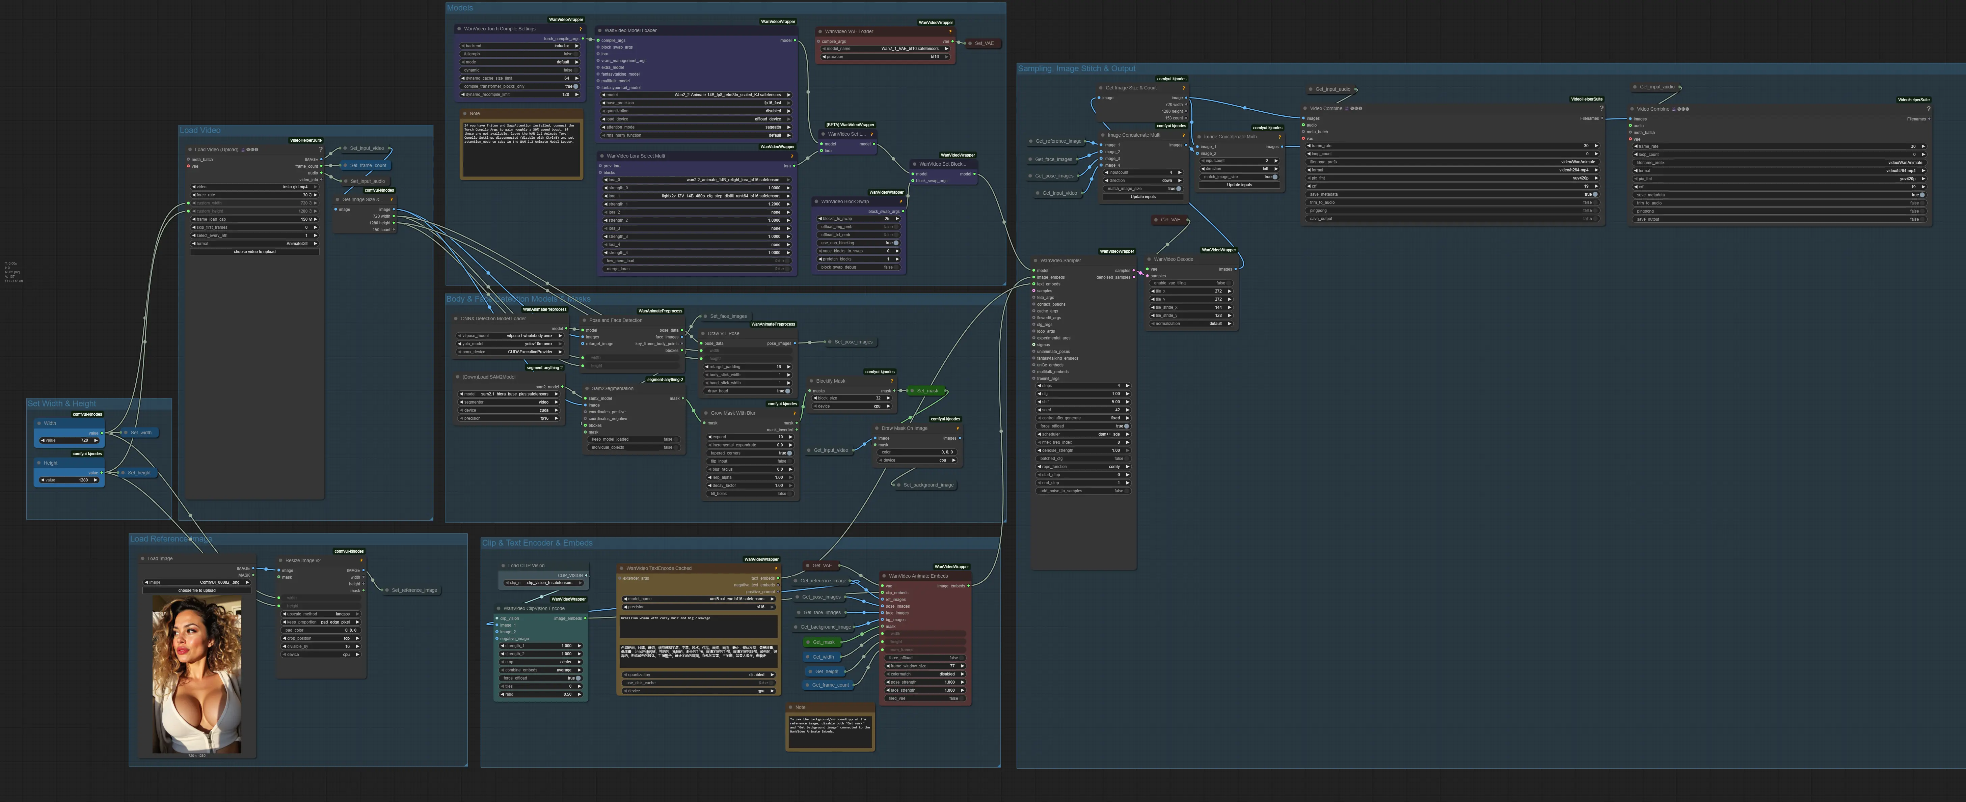The image size is (1966, 802).
Task: Click help icon on WanVideo TextEncode Cached
Action: (x=776, y=568)
